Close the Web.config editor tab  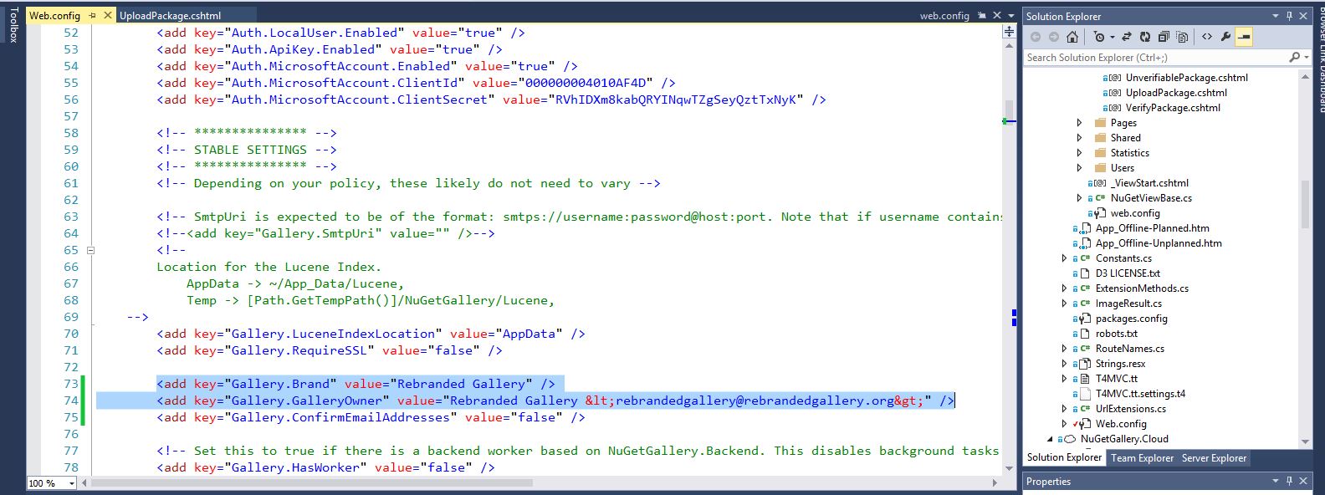pos(108,16)
